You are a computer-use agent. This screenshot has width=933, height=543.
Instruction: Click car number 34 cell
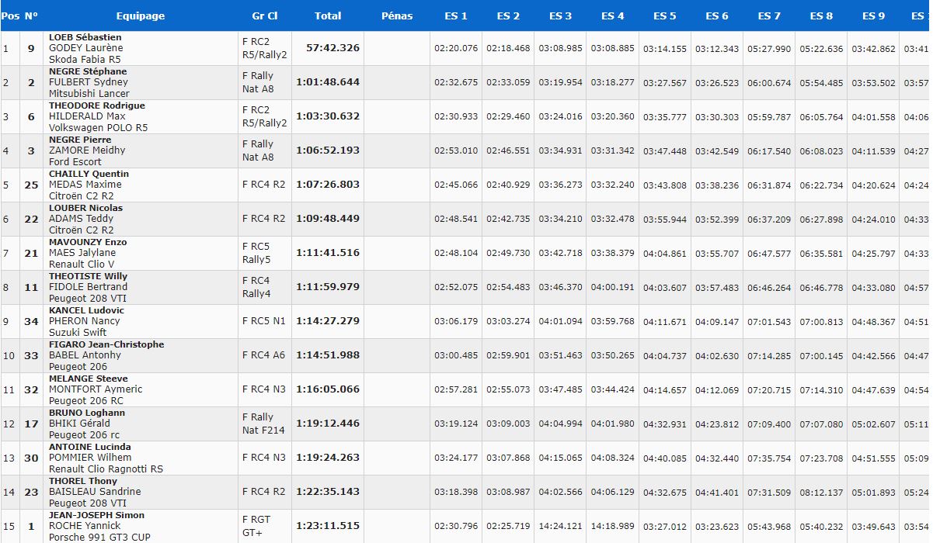[31, 321]
